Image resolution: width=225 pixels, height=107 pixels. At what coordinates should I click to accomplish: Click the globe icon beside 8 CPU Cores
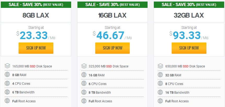tap(160, 83)
